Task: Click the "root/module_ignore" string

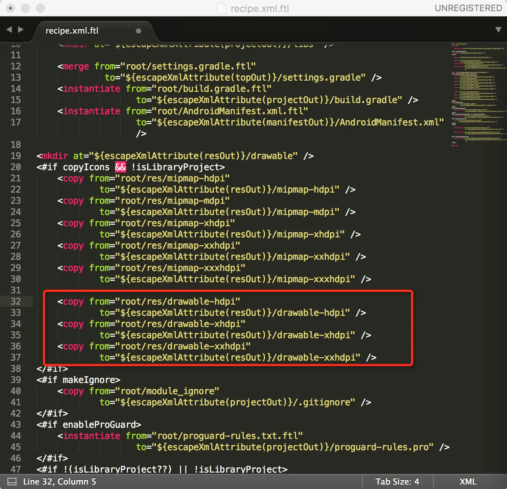Action: click(167, 391)
